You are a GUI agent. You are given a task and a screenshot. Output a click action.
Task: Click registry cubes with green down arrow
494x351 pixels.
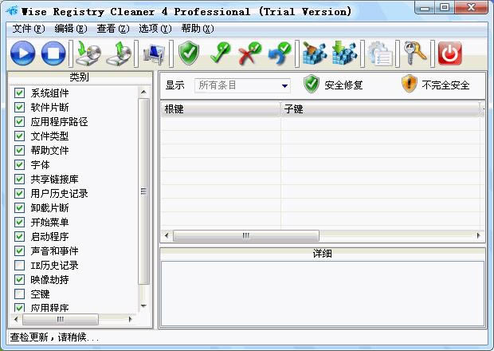345,53
